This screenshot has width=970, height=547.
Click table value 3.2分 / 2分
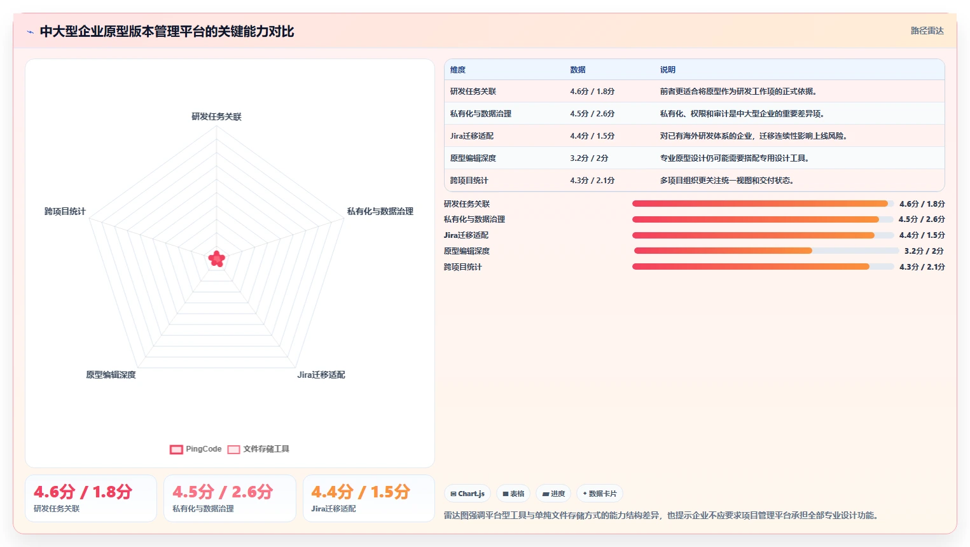(x=589, y=158)
